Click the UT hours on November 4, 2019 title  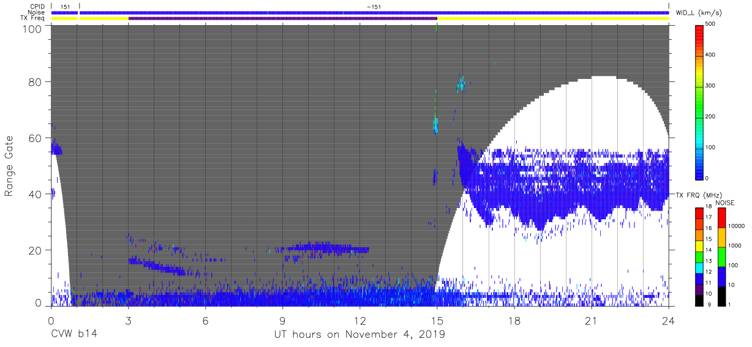359,334
